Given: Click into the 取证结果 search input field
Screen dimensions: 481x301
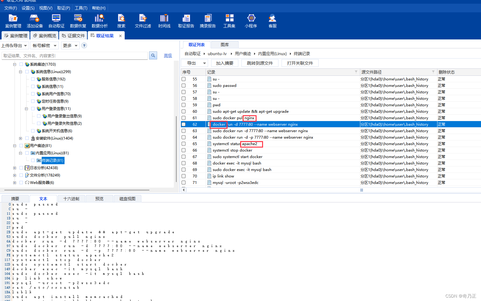Looking at the screenshot, I should pos(74,56).
